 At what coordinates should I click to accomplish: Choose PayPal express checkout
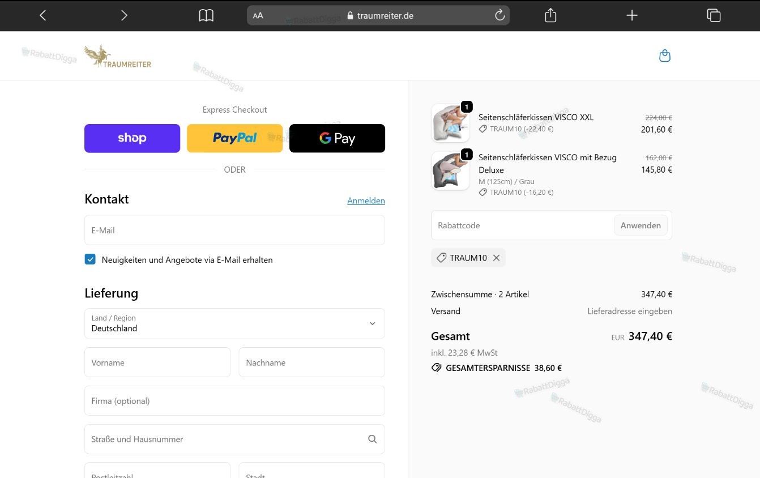[234, 138]
